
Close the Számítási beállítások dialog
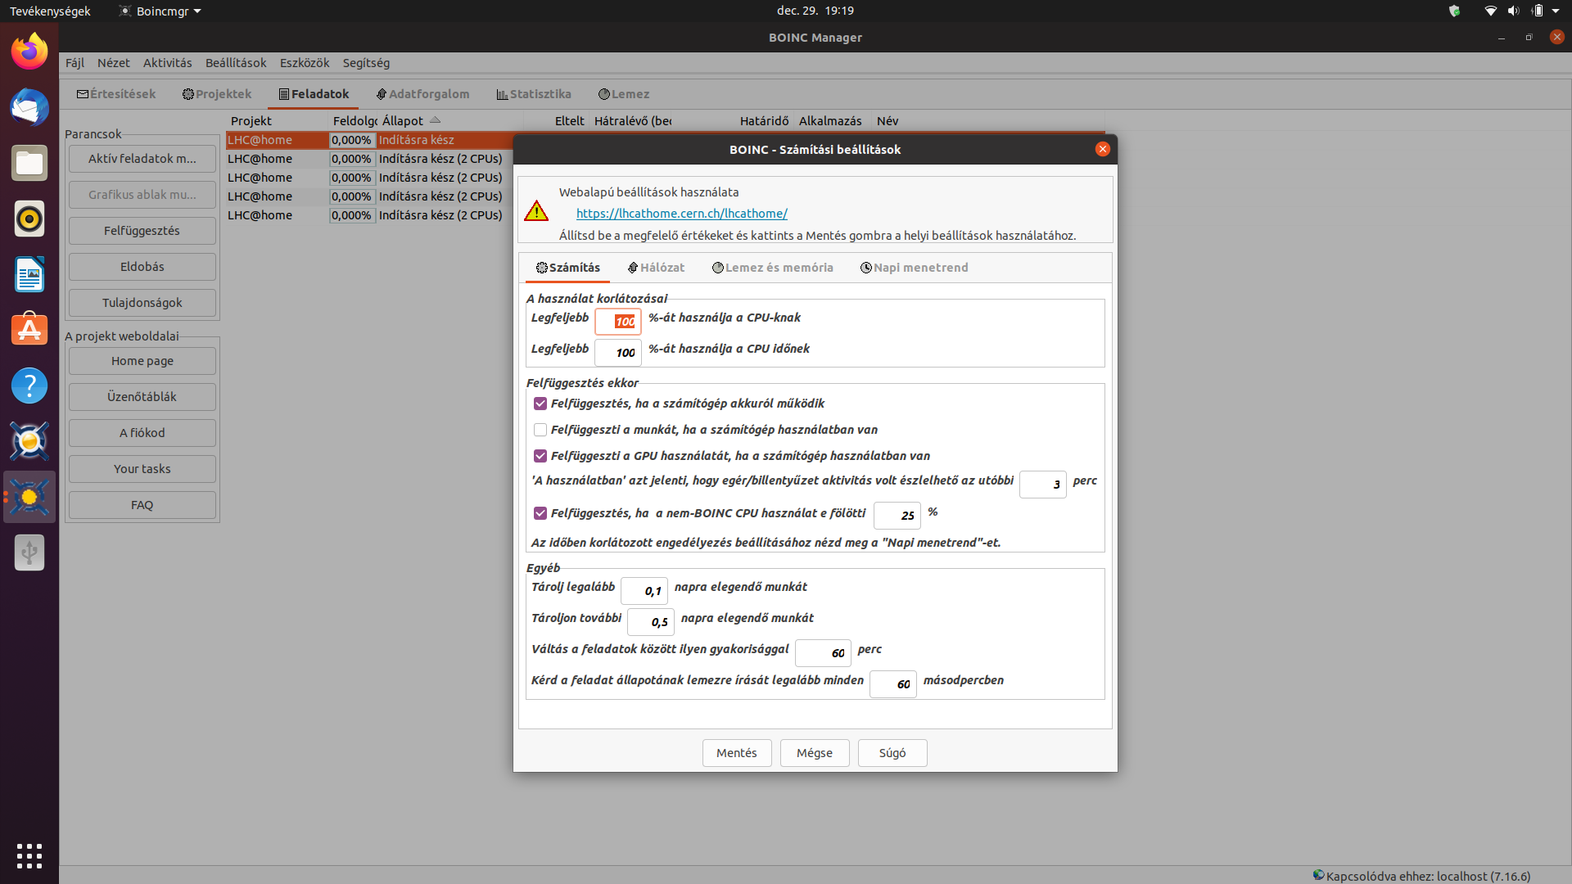1102,149
